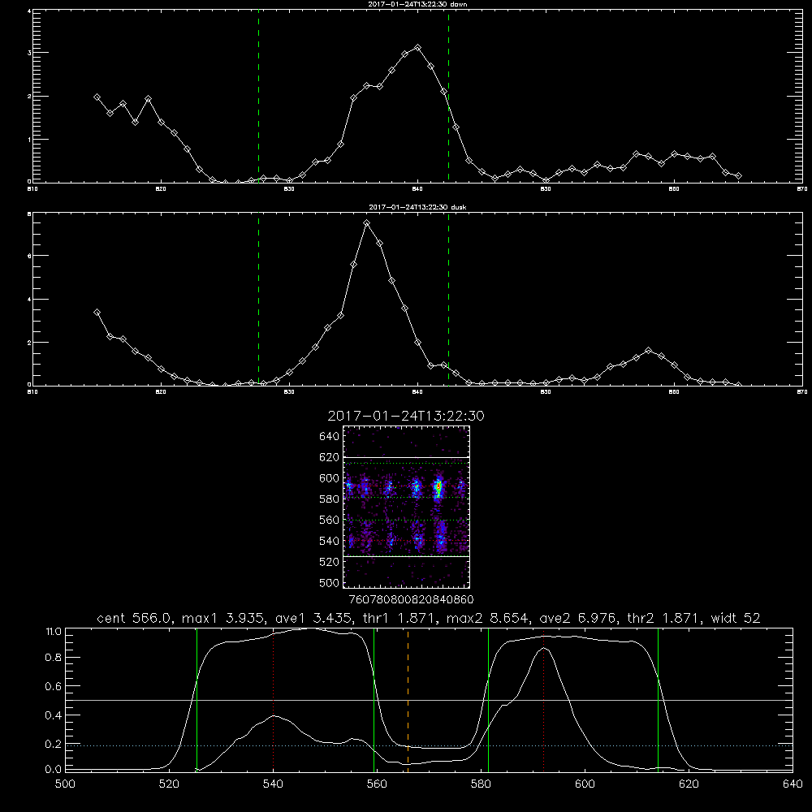
Task: Click y-axis label 0.0 of bottom plot
Action: (x=54, y=770)
